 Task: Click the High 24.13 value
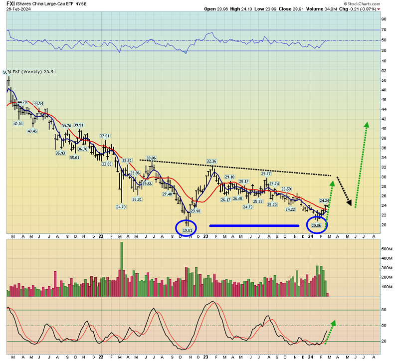pyautogui.click(x=241, y=9)
